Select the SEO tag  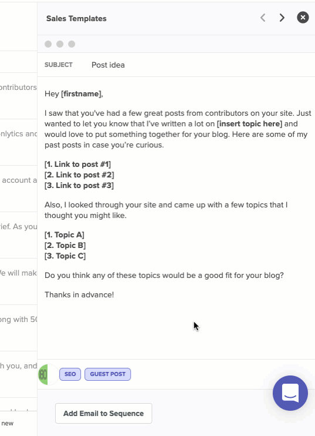(x=70, y=374)
